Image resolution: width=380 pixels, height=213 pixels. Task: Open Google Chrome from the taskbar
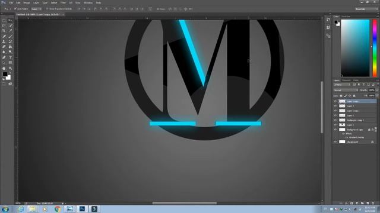click(57, 209)
